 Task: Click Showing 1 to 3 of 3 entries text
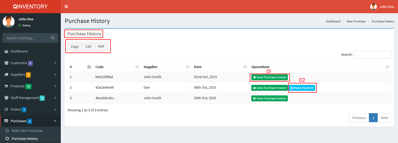87,110
